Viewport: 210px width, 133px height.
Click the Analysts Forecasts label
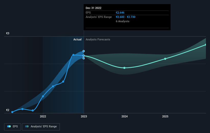coord(98,39)
